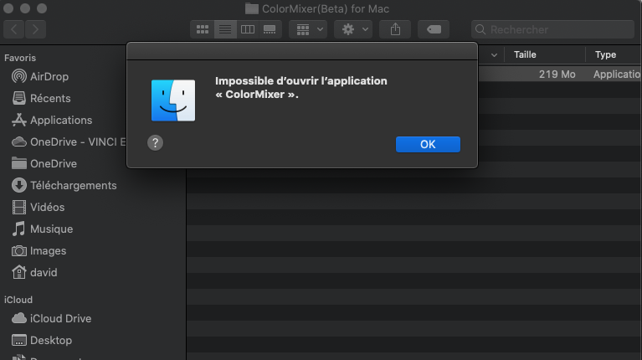Open the group-by arrangement dropdown
The height and width of the screenshot is (360, 642).
308,29
